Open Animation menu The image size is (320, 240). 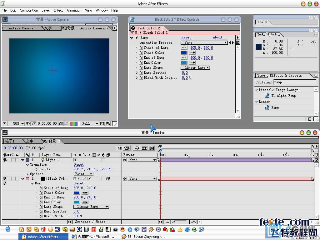[x=74, y=10]
